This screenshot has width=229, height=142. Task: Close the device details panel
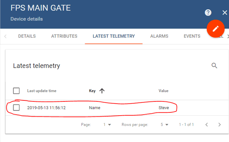click(225, 13)
